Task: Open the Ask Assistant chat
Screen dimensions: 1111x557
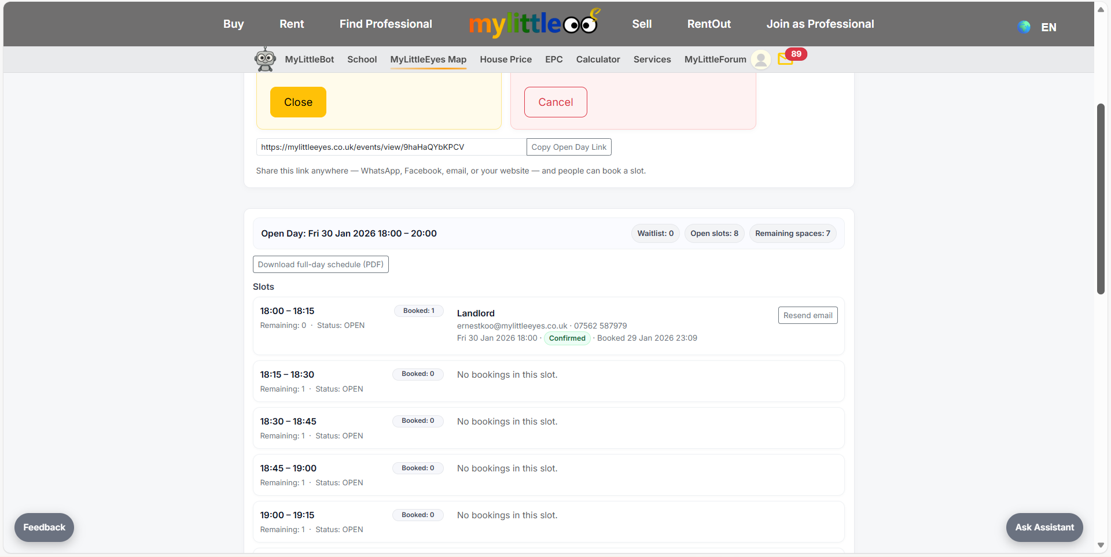Action: (x=1044, y=527)
